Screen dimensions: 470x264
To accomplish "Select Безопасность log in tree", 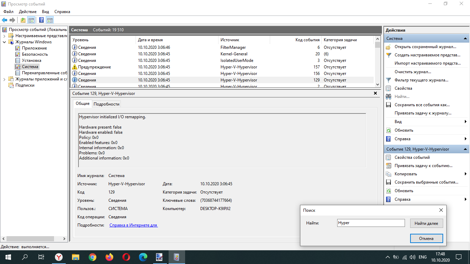I will (35, 54).
